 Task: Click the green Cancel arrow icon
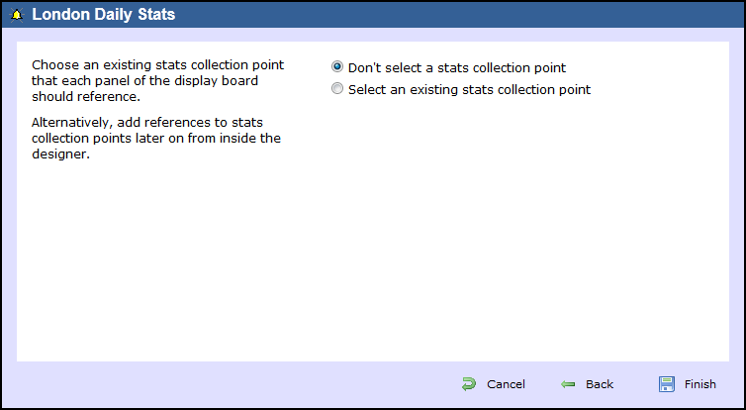[468, 384]
